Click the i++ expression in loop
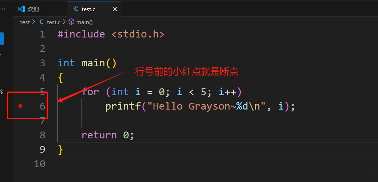Viewport: 378px width, 182px height. click(x=228, y=92)
